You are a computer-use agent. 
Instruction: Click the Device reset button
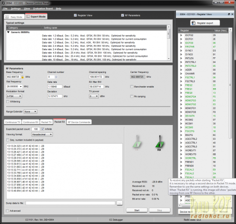(186, 212)
